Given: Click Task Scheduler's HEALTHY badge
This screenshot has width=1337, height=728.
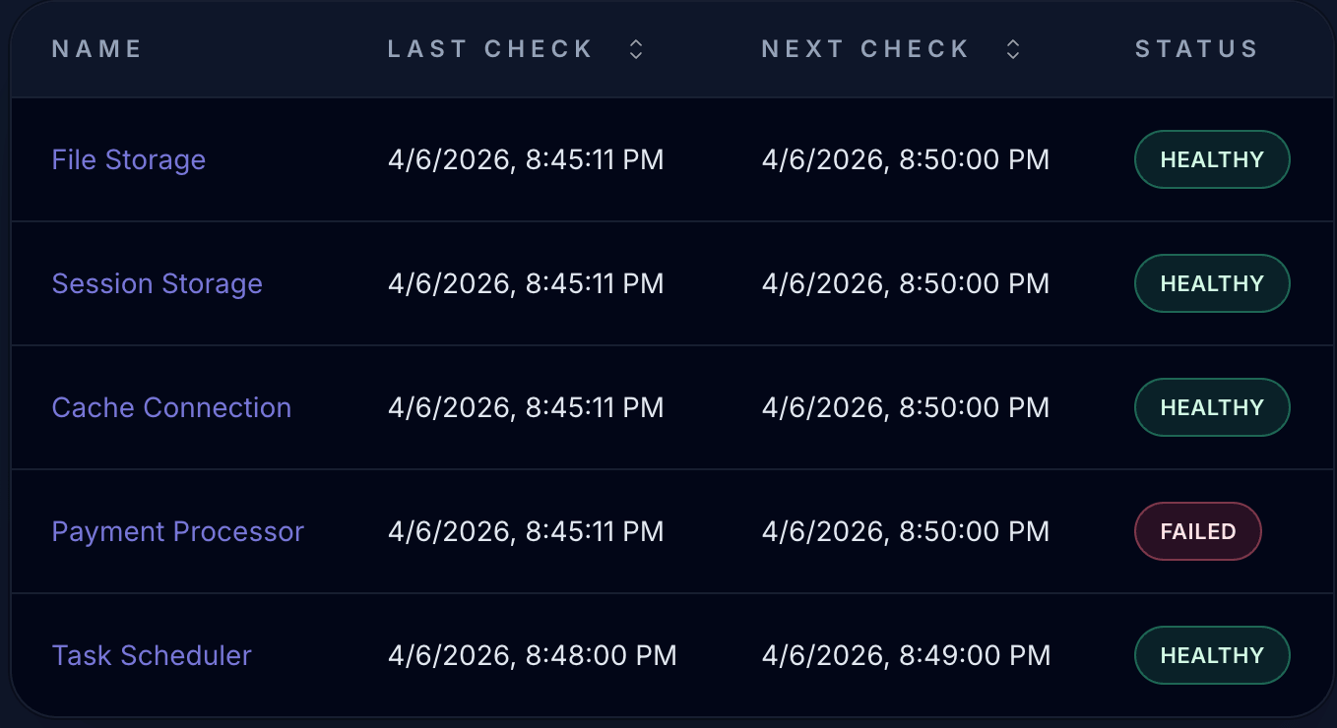Looking at the screenshot, I should [1212, 655].
